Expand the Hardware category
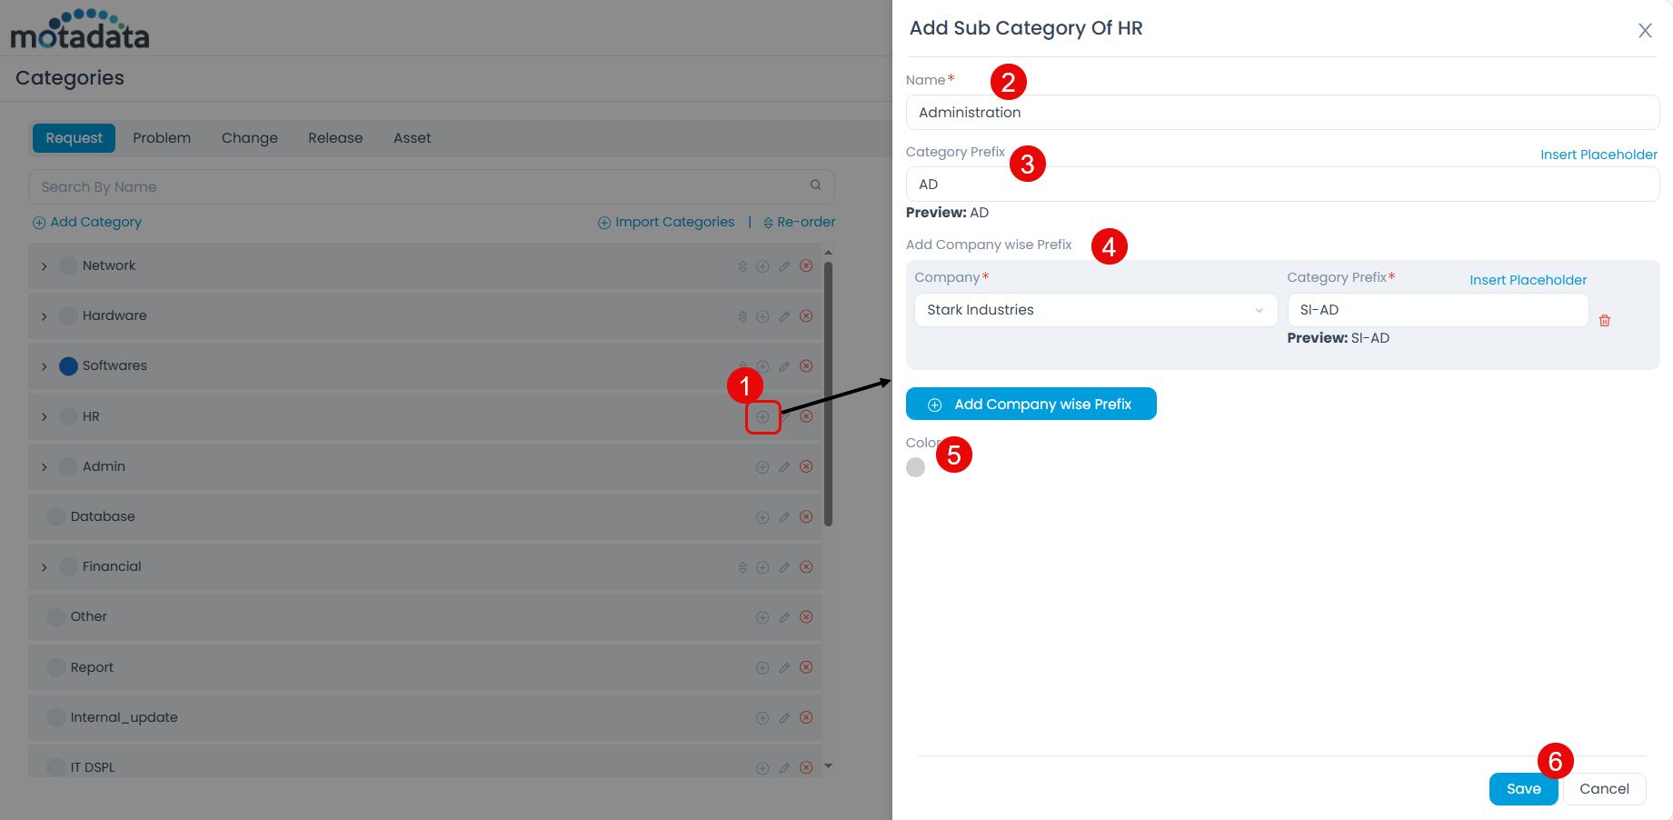The height and width of the screenshot is (820, 1673). tap(44, 315)
